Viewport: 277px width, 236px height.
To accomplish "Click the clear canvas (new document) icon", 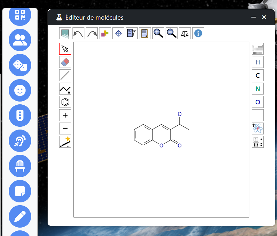I will [x=65, y=33].
